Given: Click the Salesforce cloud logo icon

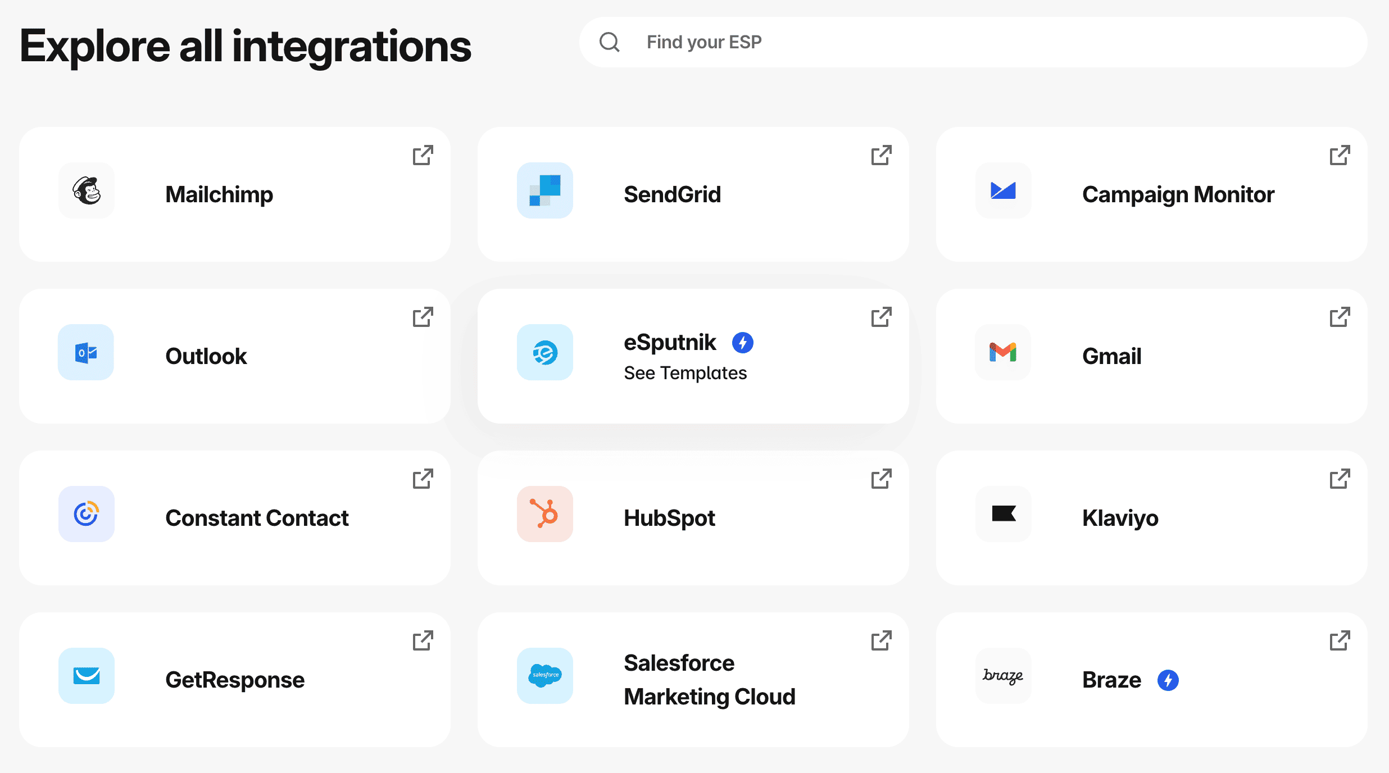Looking at the screenshot, I should pyautogui.click(x=544, y=676).
